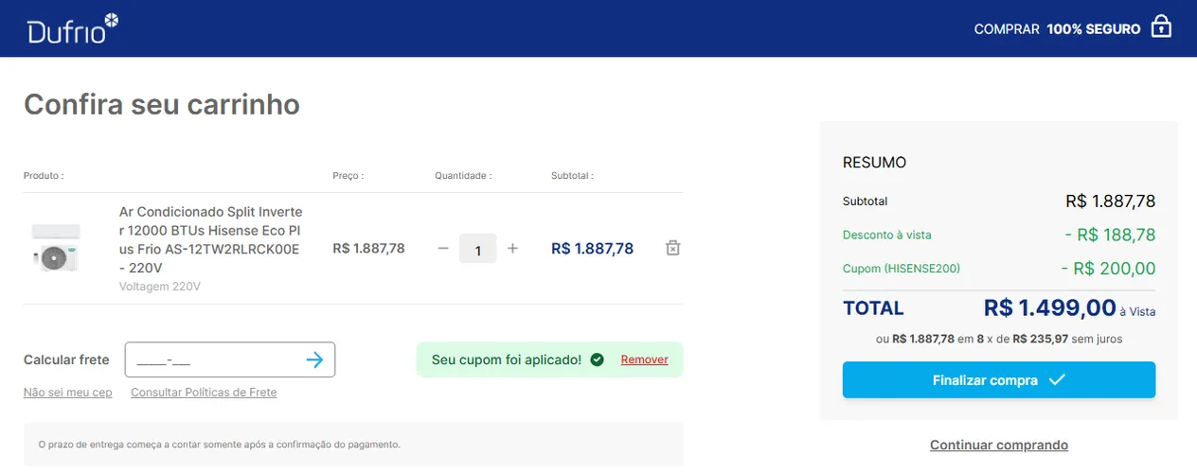Screen dimensions: 1197x473
Task: Click the secure purchase padlock icon
Action: point(1161,27)
